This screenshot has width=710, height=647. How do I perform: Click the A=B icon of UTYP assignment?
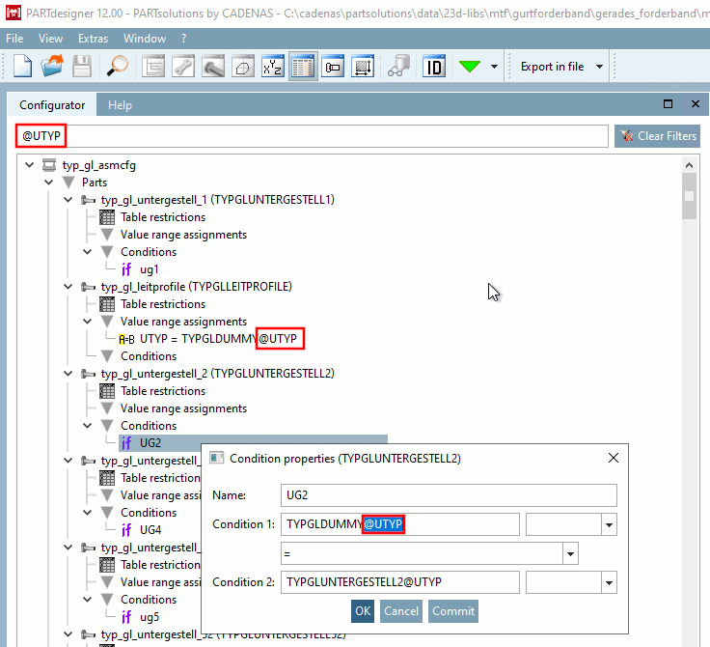[x=126, y=339]
